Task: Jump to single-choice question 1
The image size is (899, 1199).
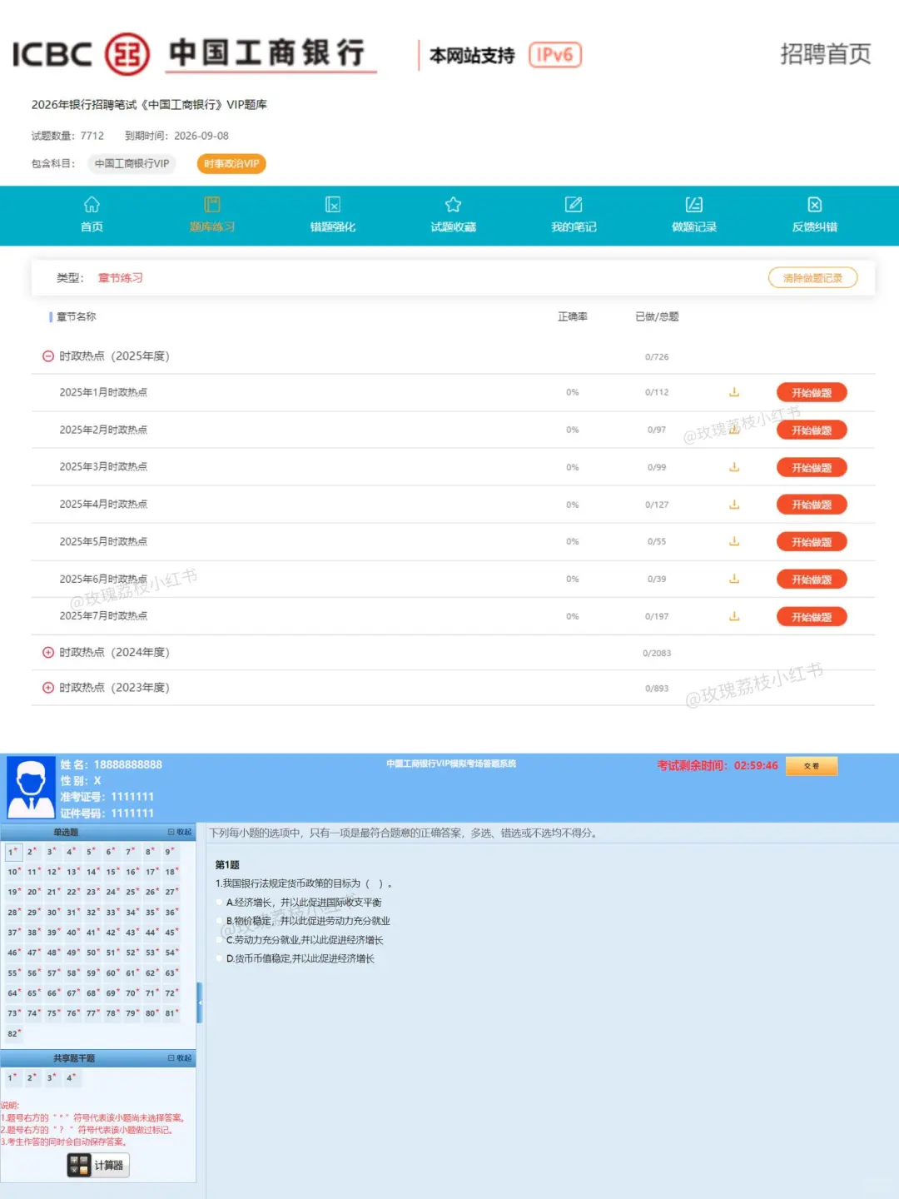Action: point(12,852)
